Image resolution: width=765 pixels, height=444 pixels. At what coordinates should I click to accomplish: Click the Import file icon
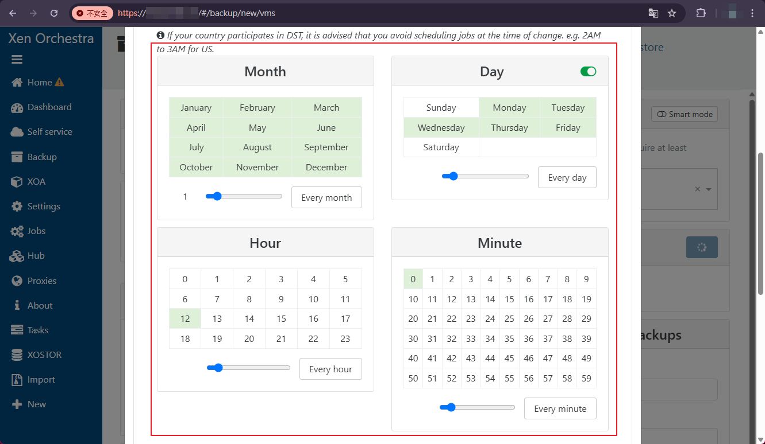(17, 380)
